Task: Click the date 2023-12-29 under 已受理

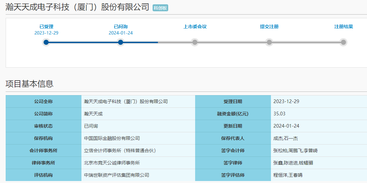Action: [46, 33]
